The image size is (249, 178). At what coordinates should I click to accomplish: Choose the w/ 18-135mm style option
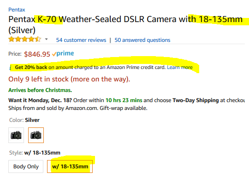(70, 167)
